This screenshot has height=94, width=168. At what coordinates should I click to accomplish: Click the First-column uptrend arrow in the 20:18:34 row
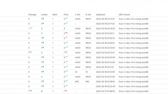(66, 81)
